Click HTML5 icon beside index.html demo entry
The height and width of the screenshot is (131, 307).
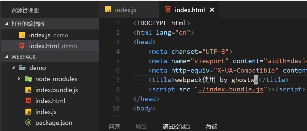point(22,46)
